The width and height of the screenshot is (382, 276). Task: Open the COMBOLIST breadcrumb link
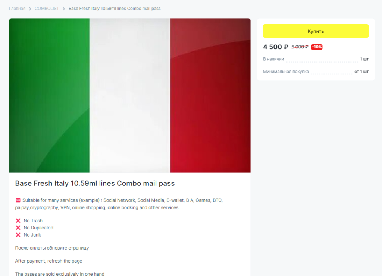point(47,9)
